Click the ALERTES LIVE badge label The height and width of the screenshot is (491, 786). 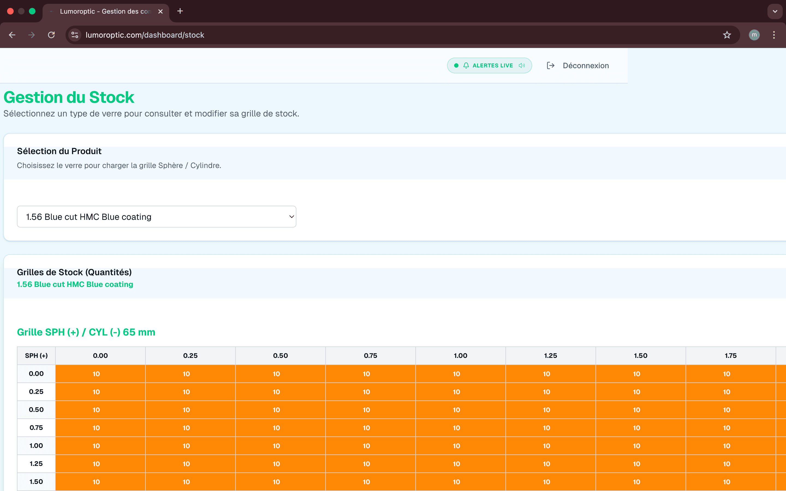pos(492,65)
